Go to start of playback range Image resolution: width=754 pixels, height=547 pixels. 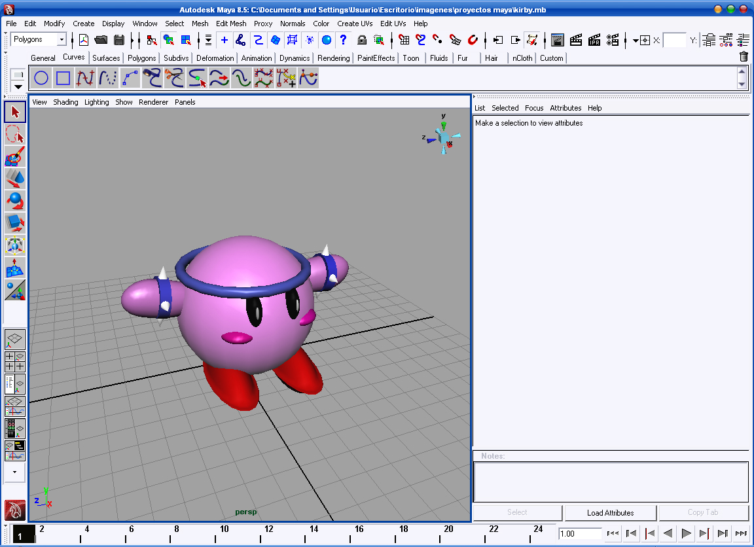[612, 533]
